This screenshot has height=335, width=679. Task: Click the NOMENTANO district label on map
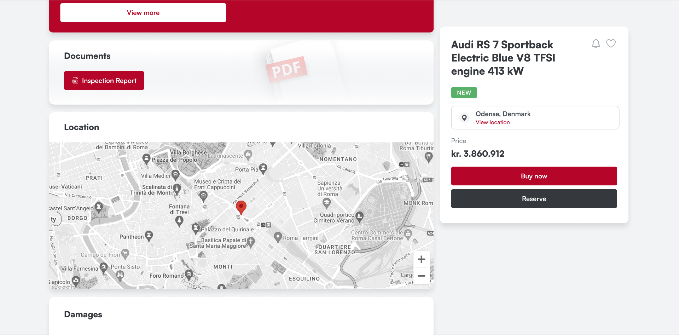338,160
